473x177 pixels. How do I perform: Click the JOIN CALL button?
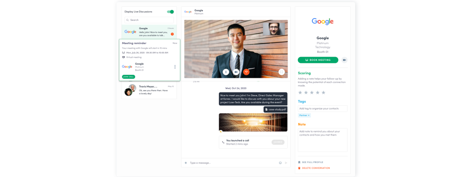pyautogui.click(x=128, y=77)
